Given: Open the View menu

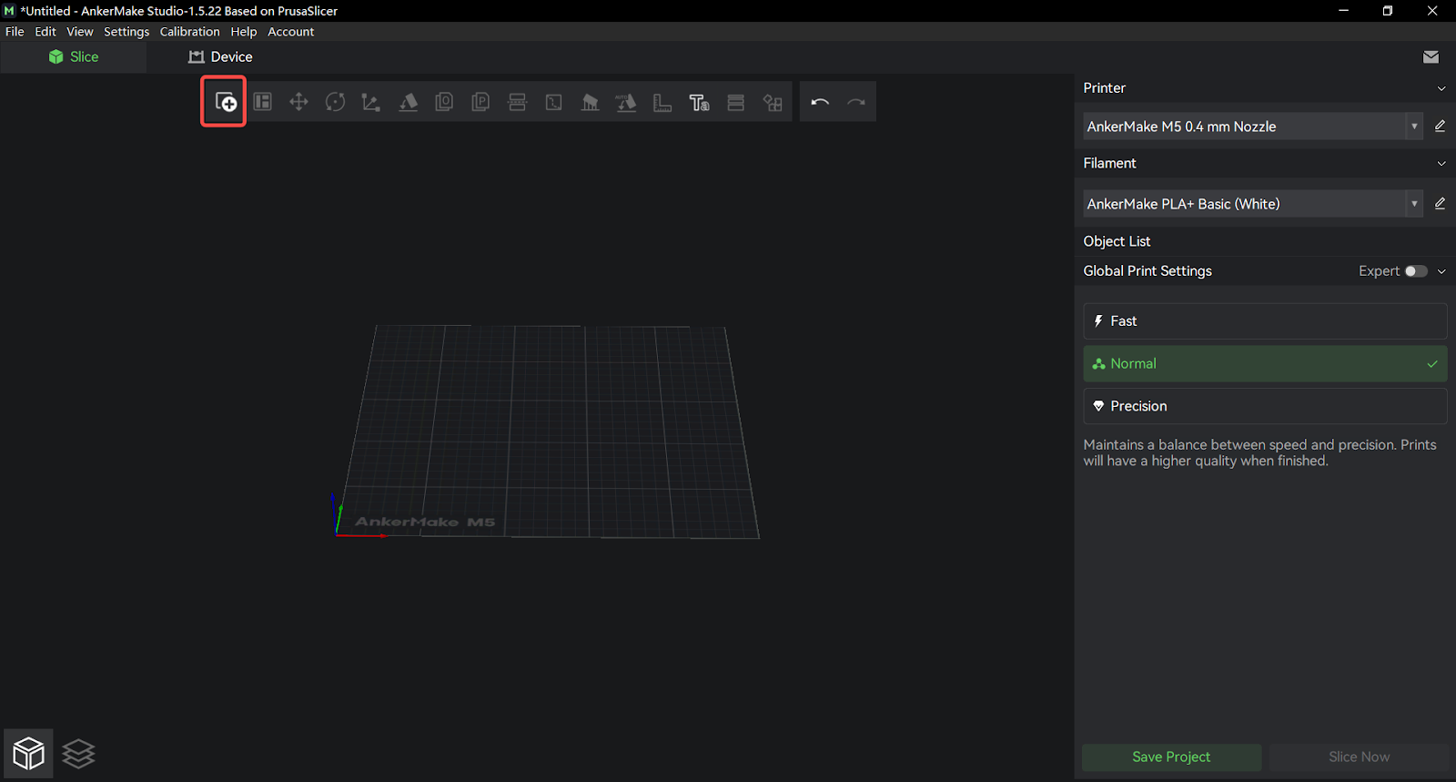Looking at the screenshot, I should (x=80, y=31).
